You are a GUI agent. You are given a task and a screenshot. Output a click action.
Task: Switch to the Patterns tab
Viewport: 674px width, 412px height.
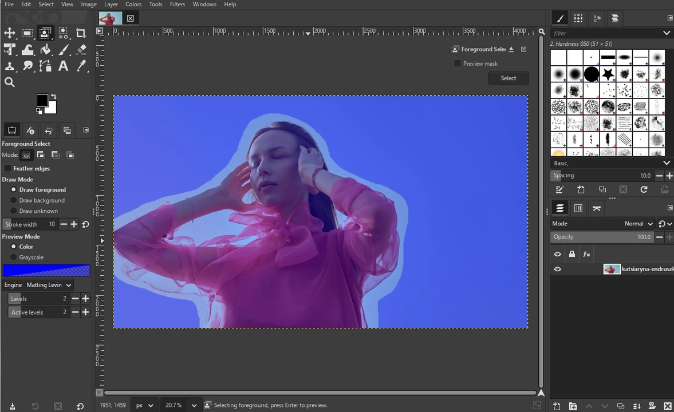[x=578, y=18]
